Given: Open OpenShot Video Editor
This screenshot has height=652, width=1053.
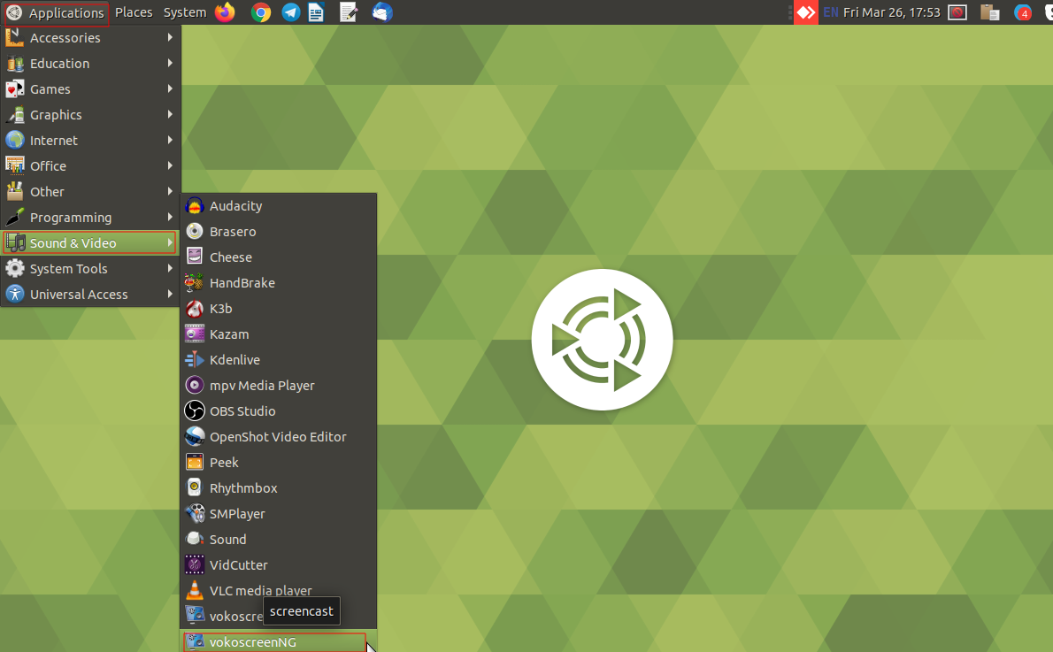Looking at the screenshot, I should pos(279,436).
